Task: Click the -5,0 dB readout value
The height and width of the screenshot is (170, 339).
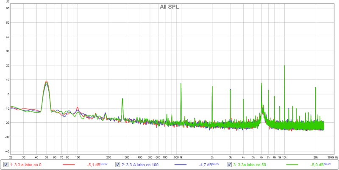Action: [319, 165]
